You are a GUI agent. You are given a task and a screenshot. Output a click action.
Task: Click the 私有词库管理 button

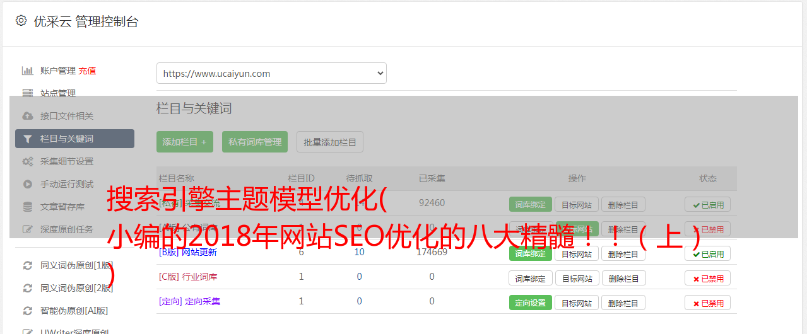point(255,142)
